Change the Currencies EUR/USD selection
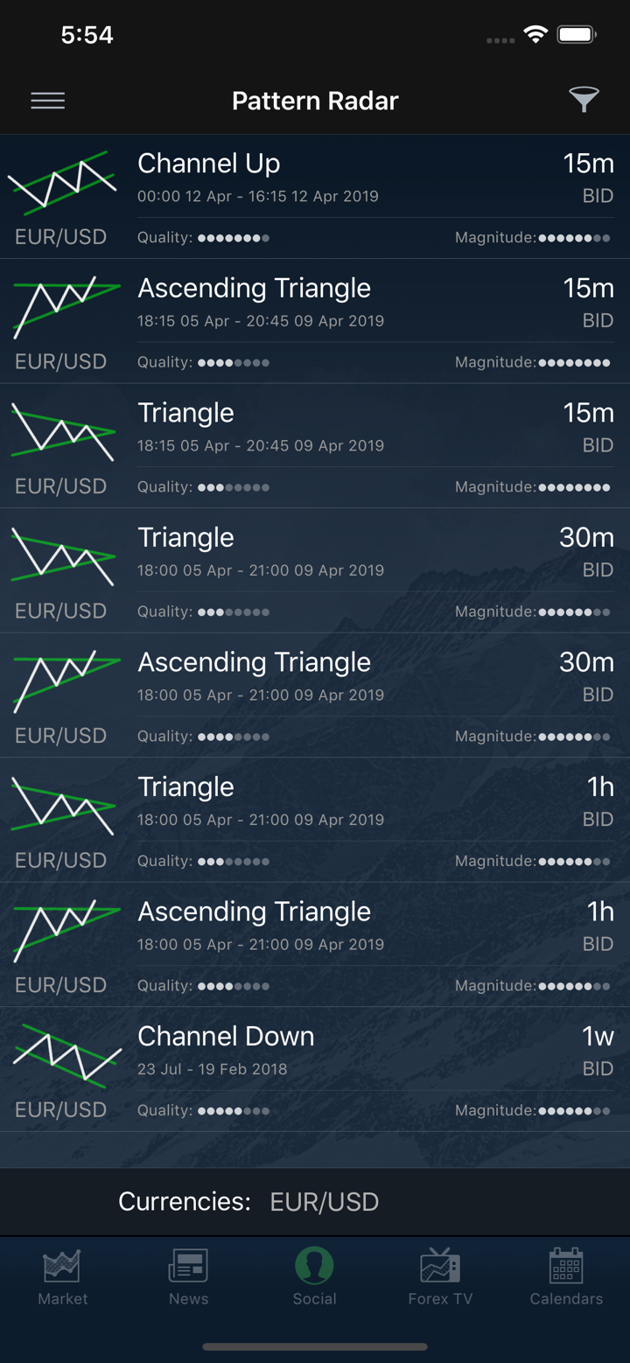630x1363 pixels. (324, 1202)
